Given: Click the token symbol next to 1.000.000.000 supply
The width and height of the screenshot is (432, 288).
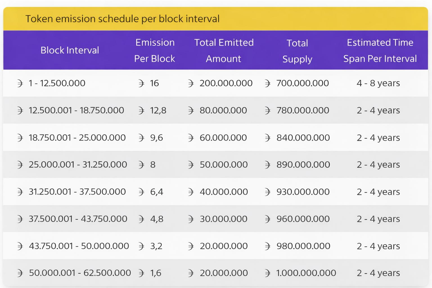Looking at the screenshot, I should (x=267, y=273).
